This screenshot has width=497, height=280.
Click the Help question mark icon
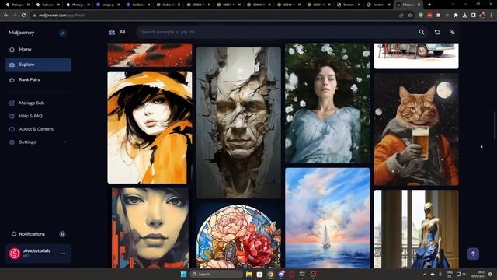coord(12,116)
